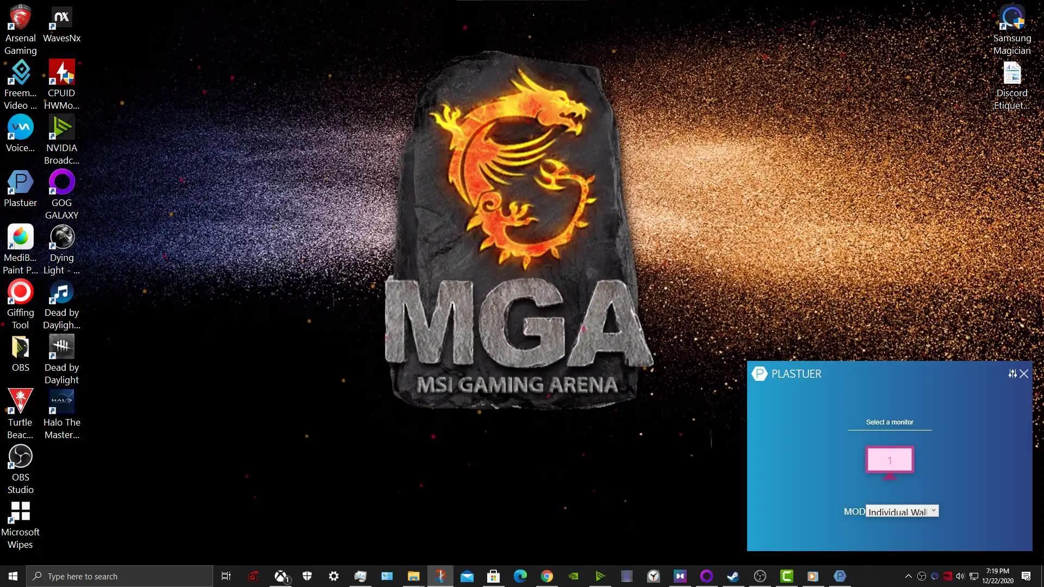Image resolution: width=1044 pixels, height=587 pixels.
Task: Open Freemake Video desktop shortcut
Action: tap(21, 85)
